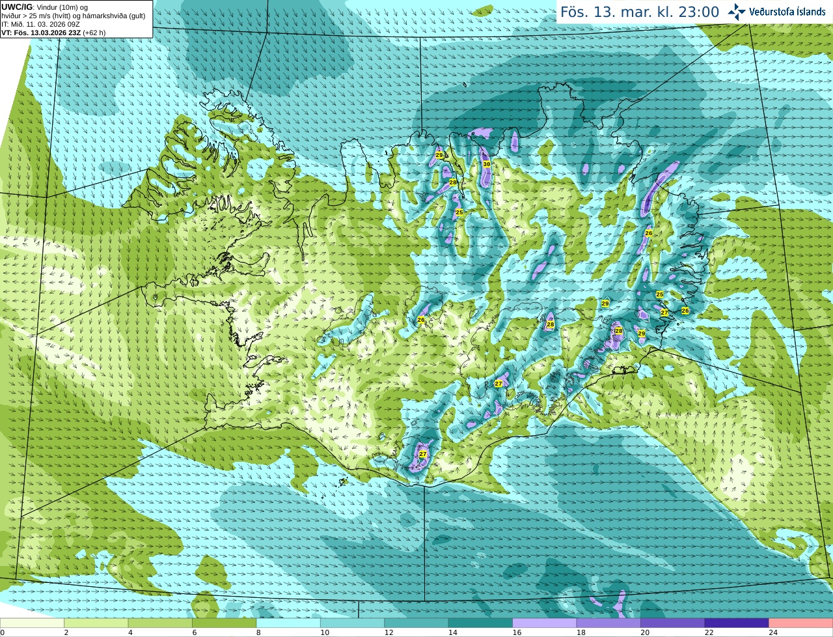Click the legend tick label 6
The image size is (833, 637).
tap(194, 632)
